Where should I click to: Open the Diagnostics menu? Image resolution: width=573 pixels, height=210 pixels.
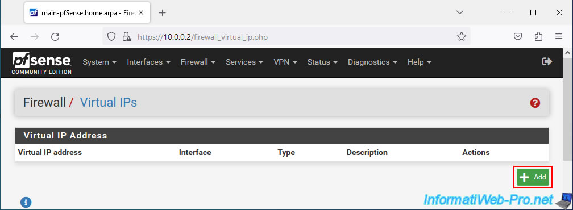coord(372,62)
